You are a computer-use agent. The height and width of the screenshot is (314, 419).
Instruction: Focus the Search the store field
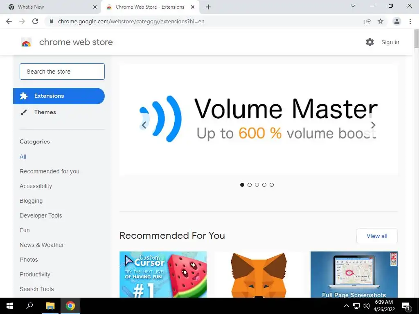pos(62,72)
